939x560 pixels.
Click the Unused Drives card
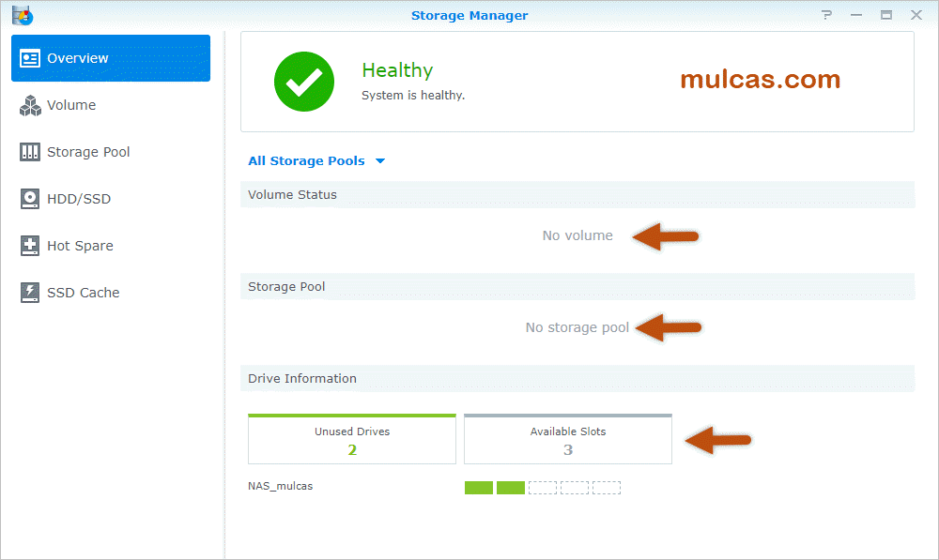pyautogui.click(x=352, y=440)
